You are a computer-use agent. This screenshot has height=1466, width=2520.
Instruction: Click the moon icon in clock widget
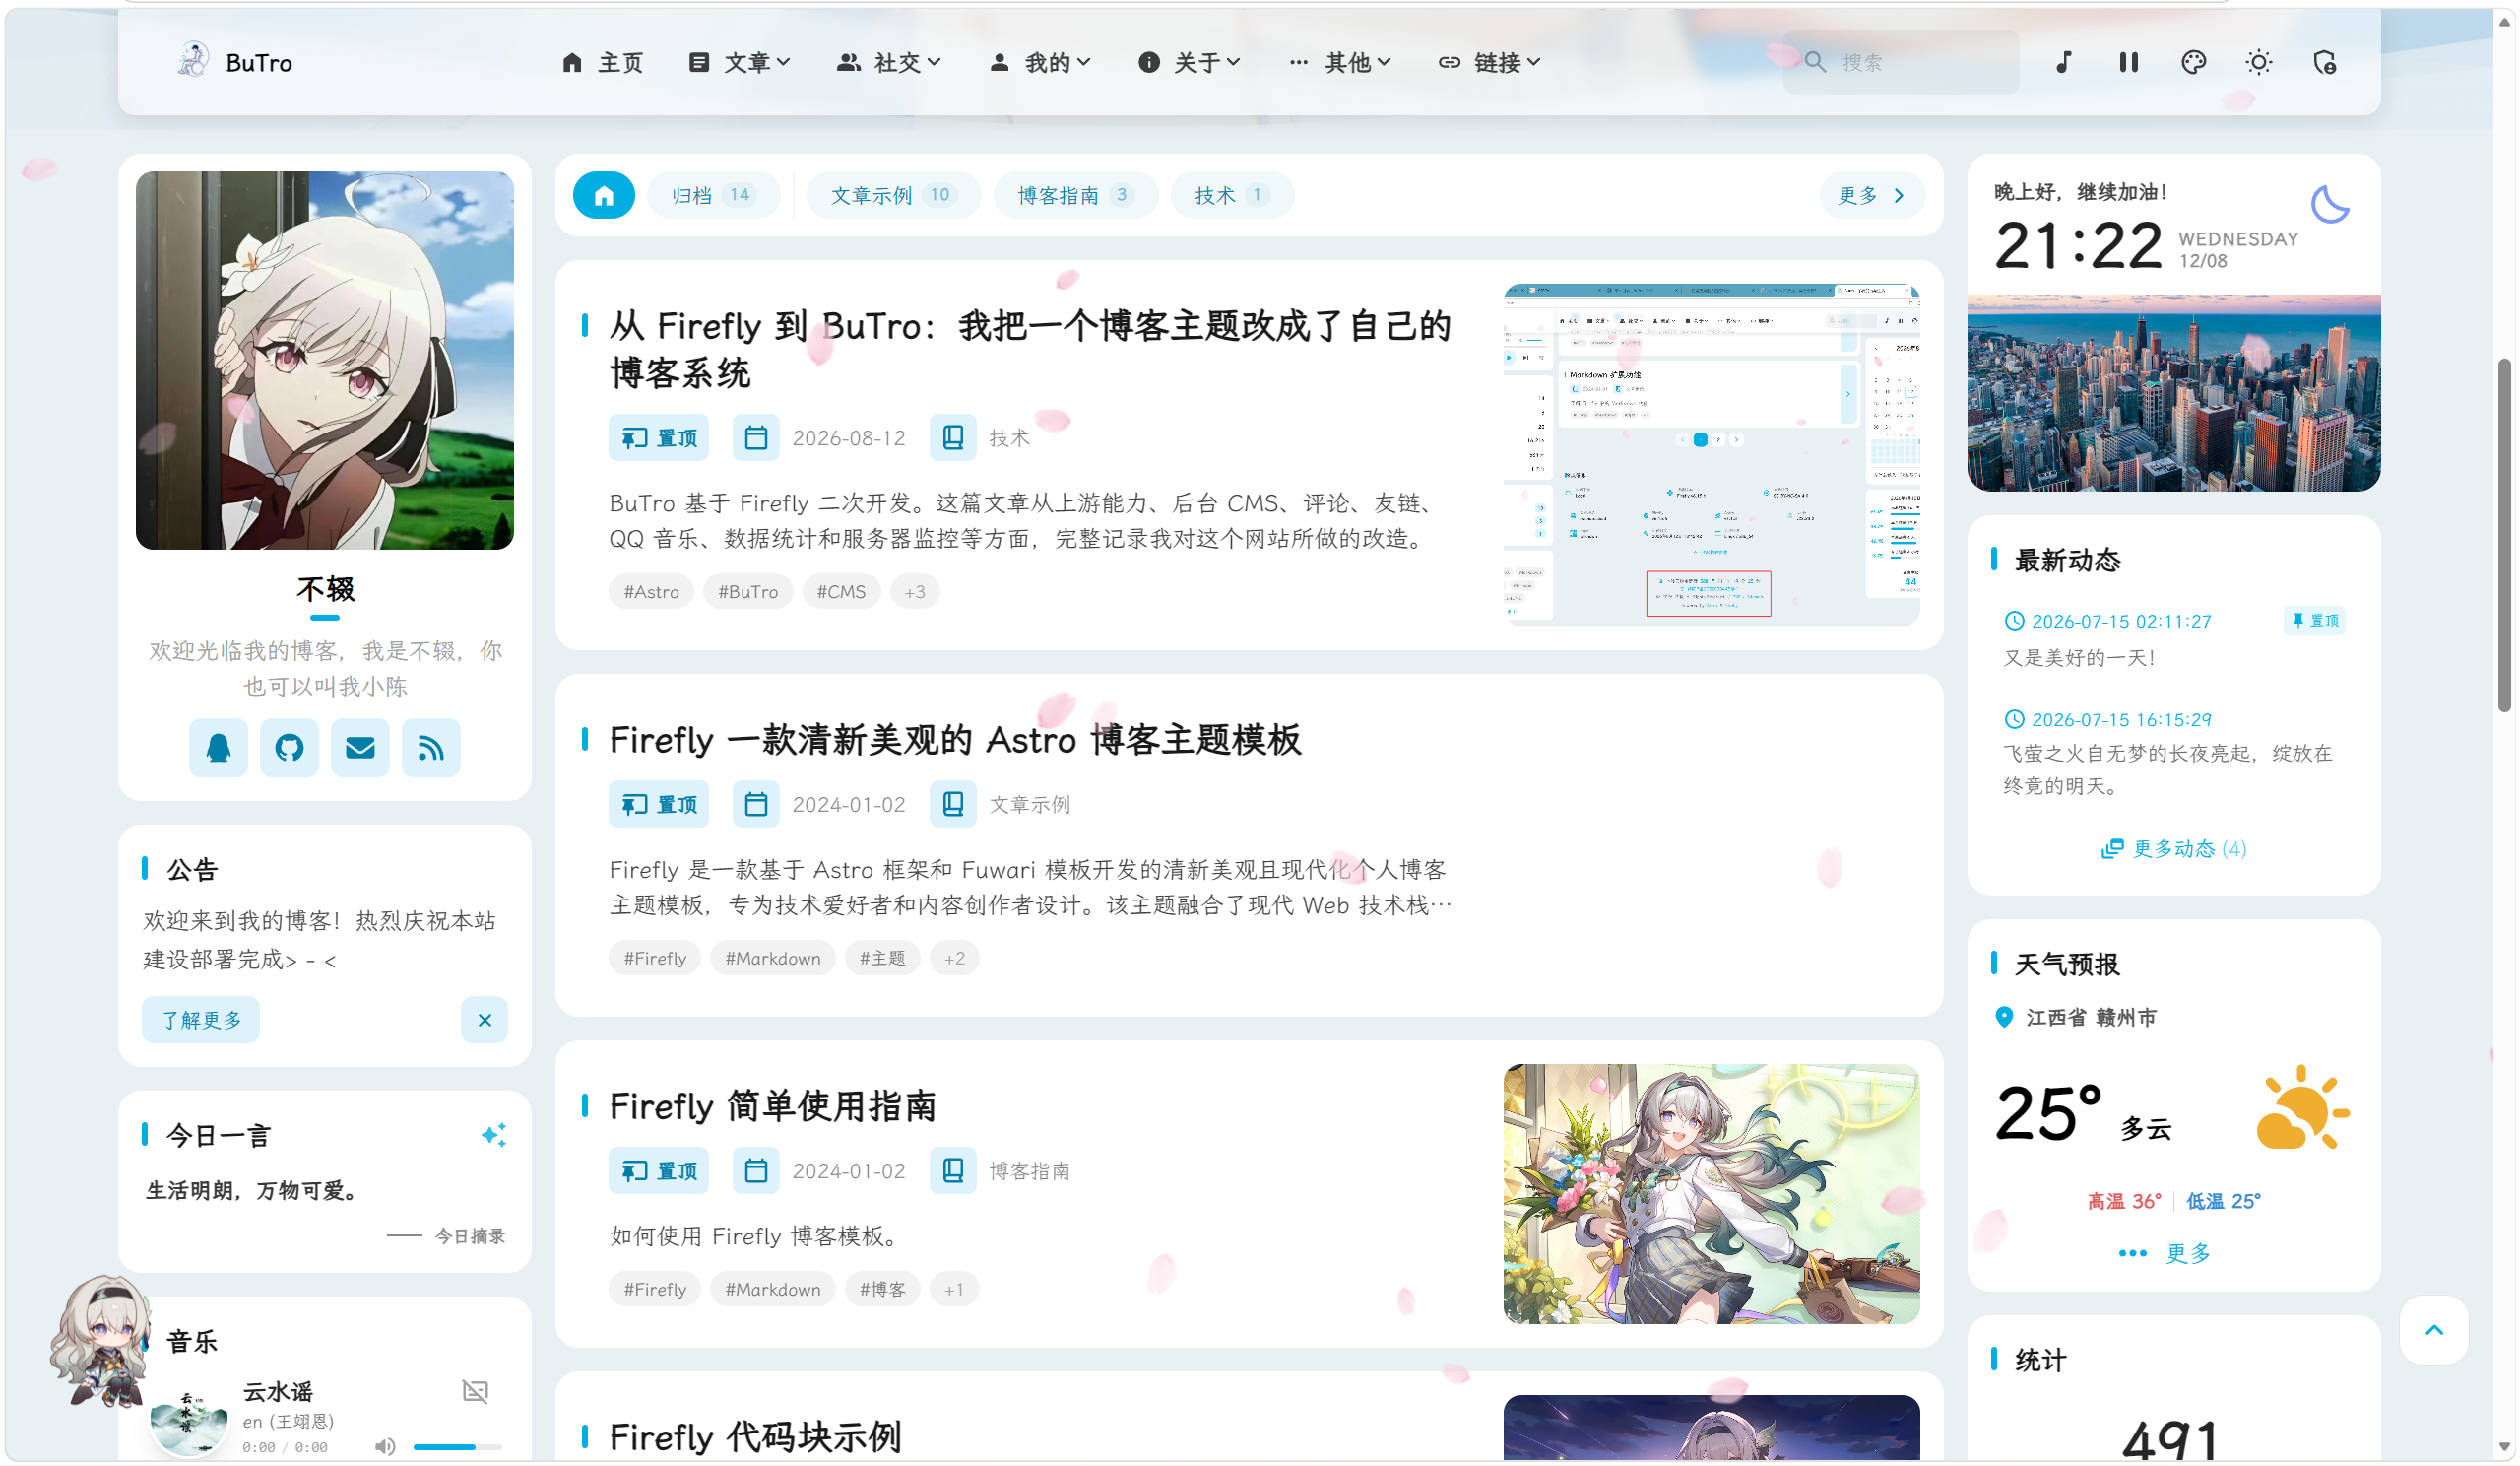point(2330,205)
